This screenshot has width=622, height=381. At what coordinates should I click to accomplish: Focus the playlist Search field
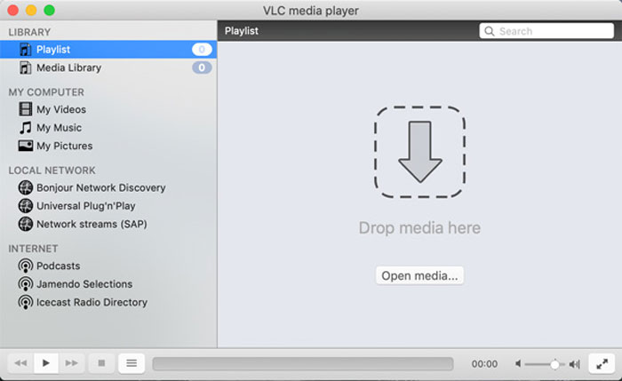point(546,31)
